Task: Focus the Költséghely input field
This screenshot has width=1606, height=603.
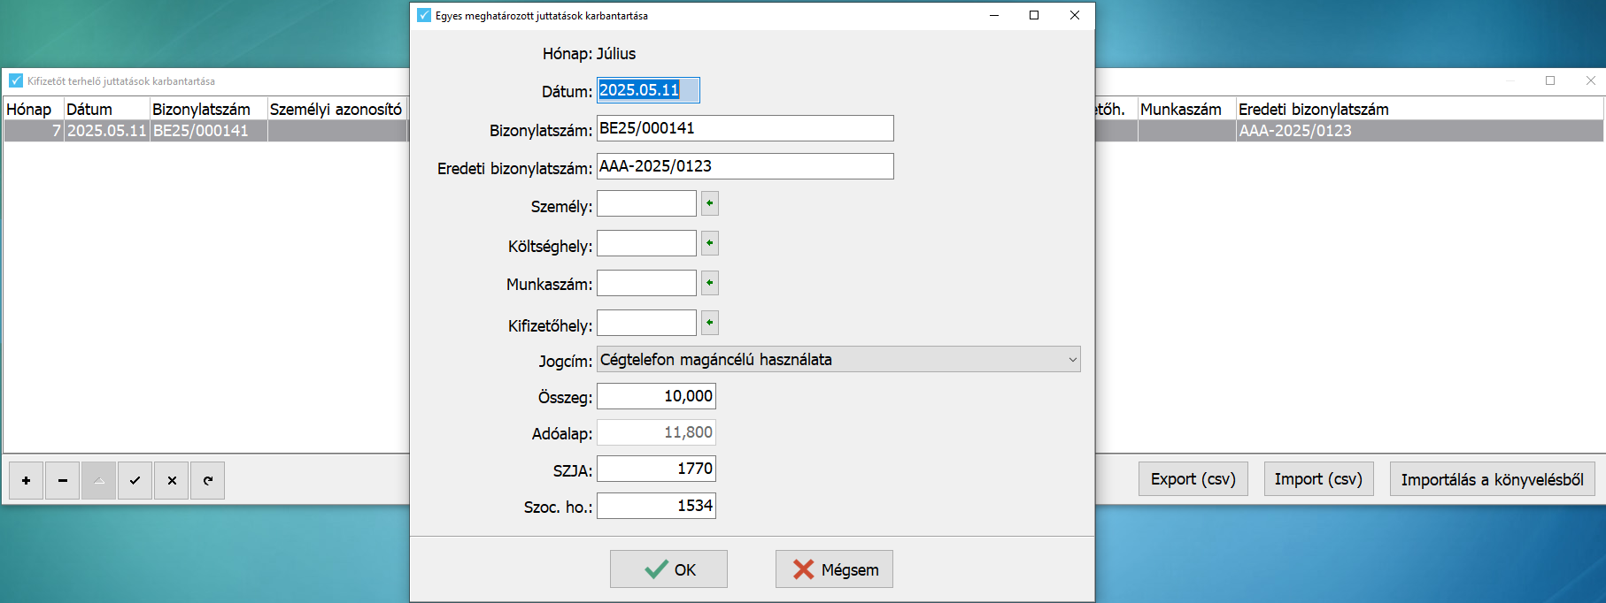Action: 646,243
